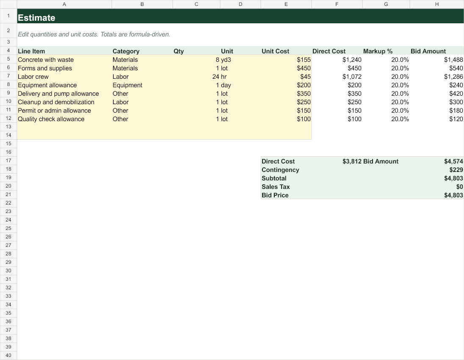Click the $0 sales tax value
Screen dimensions: 464x360
point(437,187)
